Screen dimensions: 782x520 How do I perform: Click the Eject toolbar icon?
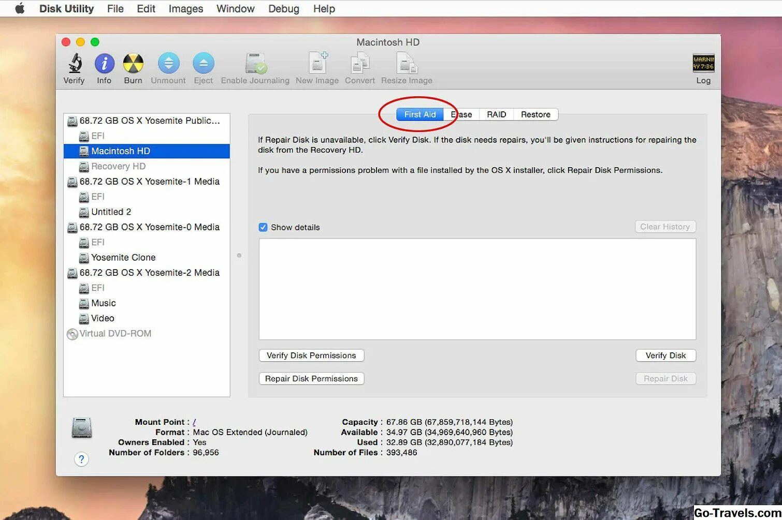coord(204,63)
